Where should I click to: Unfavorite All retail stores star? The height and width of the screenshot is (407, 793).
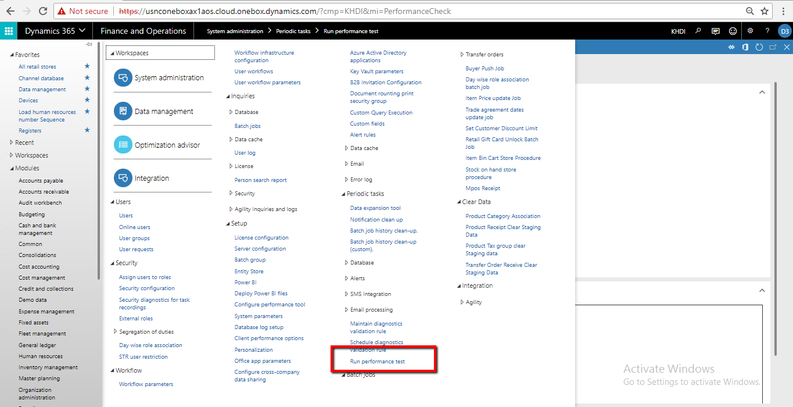point(87,66)
